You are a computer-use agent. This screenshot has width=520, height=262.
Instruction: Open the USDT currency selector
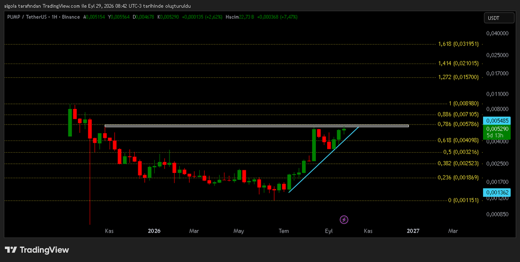coord(499,18)
